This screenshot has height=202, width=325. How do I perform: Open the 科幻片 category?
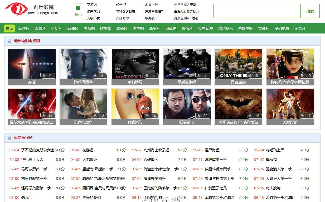[56, 28]
